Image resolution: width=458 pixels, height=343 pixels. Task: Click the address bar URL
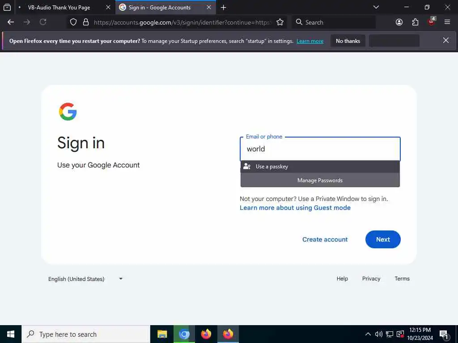[182, 22]
